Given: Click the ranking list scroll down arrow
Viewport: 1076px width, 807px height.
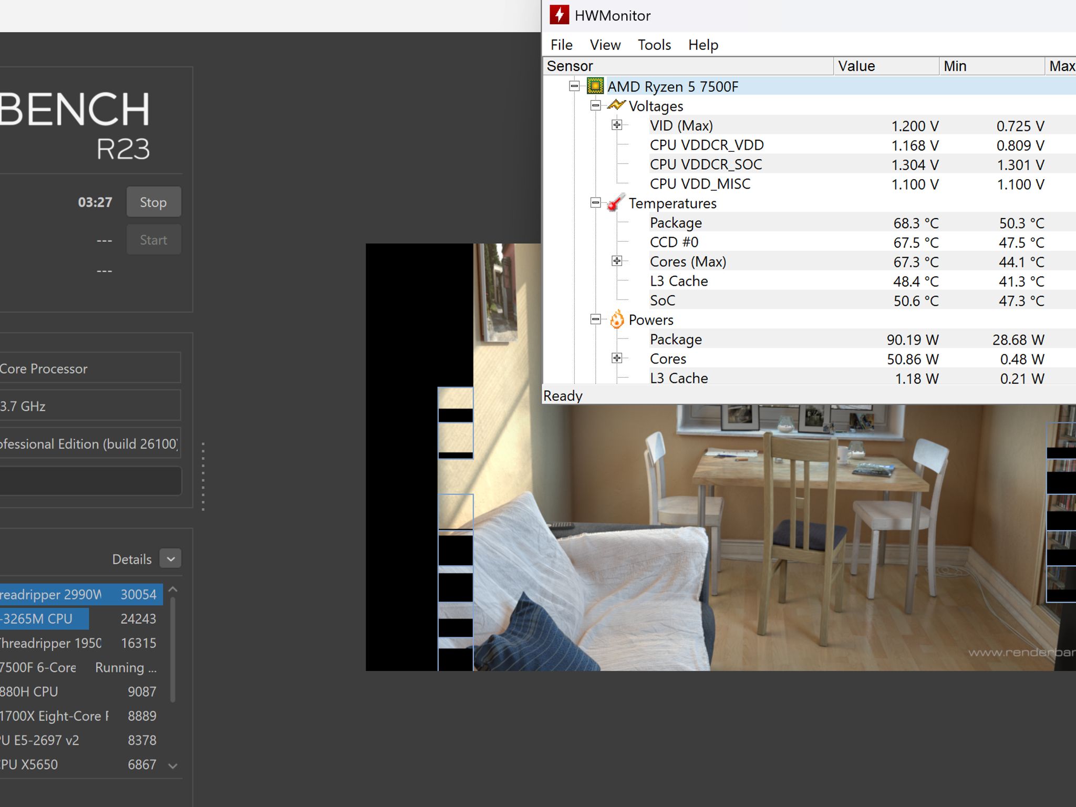Looking at the screenshot, I should click(172, 766).
